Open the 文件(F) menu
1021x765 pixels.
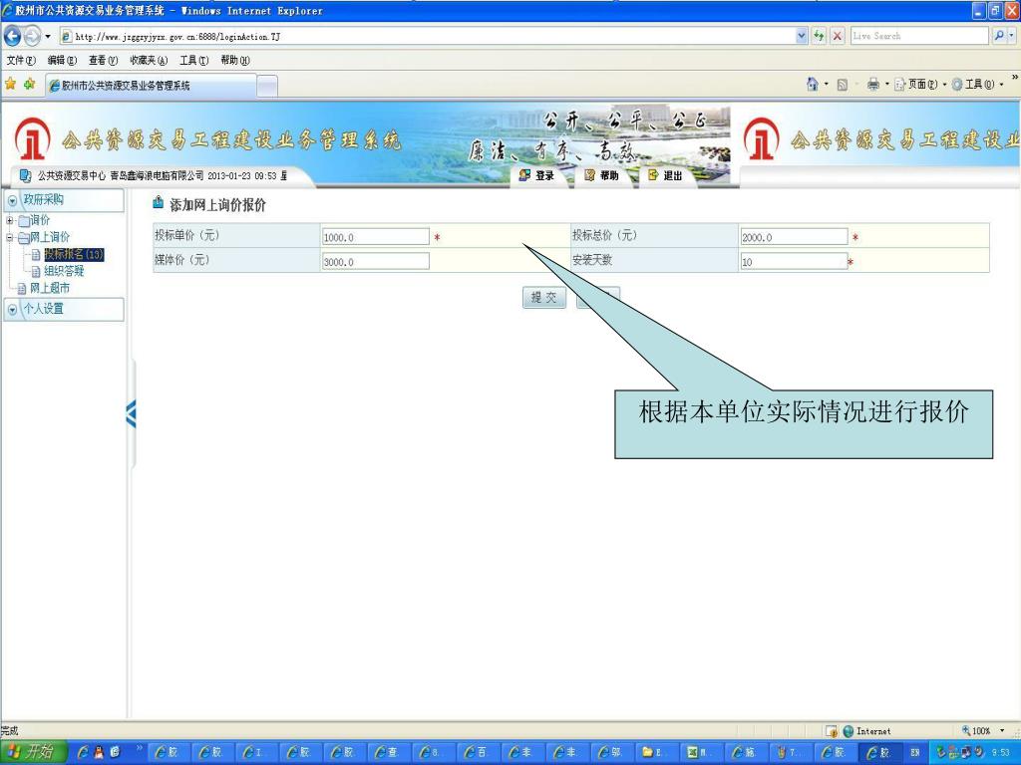coord(21,61)
